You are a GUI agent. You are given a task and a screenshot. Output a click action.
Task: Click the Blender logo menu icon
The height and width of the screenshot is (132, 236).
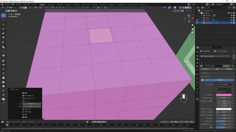[2, 4]
